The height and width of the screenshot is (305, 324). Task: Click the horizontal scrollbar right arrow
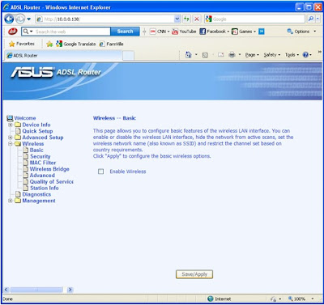pyautogui.click(x=70, y=290)
